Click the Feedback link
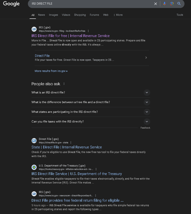Image resolution: width=191 pixels, height=214 pixels. tap(145, 128)
